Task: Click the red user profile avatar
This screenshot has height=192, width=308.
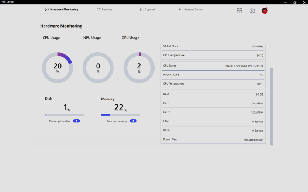Action: click(264, 11)
